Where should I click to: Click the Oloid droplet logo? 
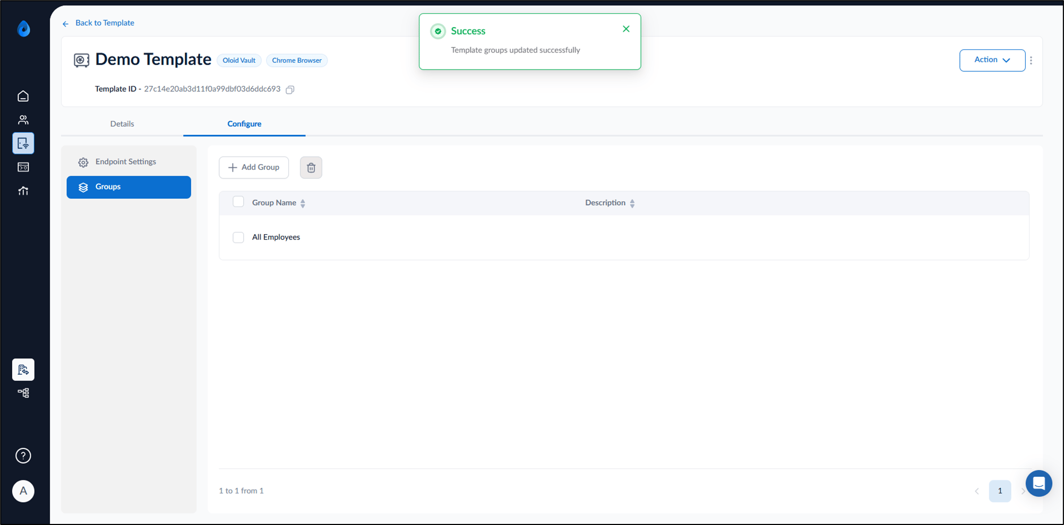point(23,28)
